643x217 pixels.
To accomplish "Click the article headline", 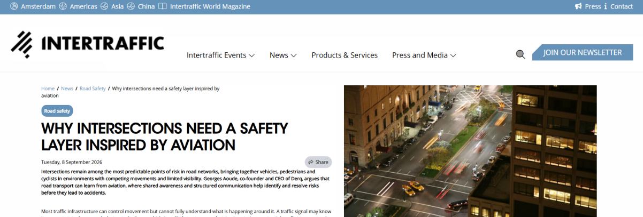I will pos(165,136).
